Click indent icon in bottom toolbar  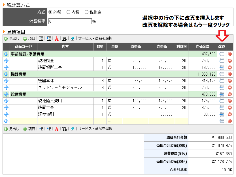[41, 129]
